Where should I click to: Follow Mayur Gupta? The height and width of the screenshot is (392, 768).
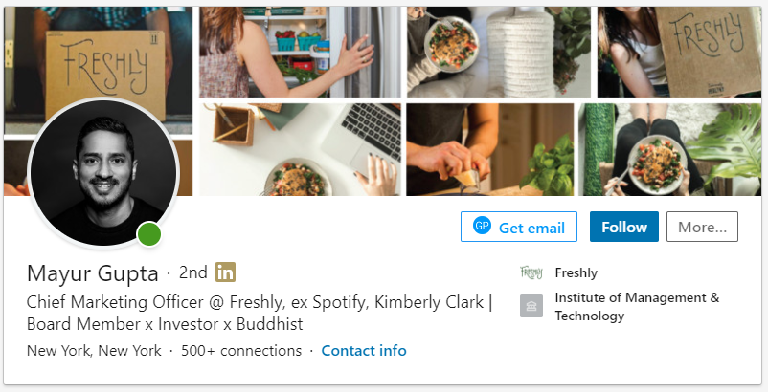tap(624, 227)
